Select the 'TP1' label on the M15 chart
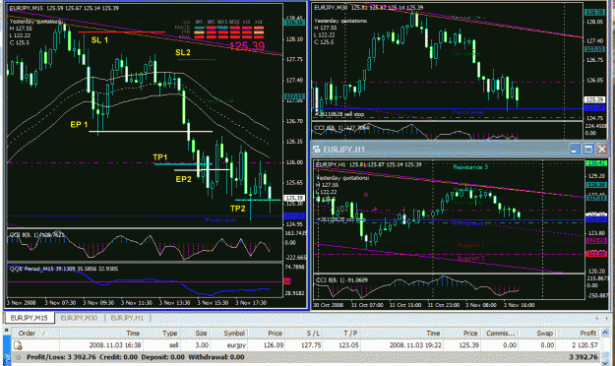This screenshot has width=615, height=366. coord(160,157)
